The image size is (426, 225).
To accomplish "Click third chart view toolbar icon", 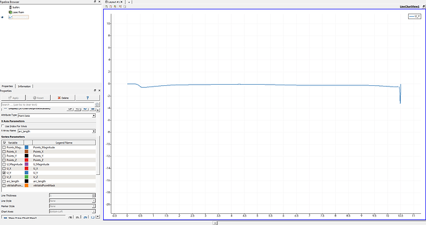I will point(115,6).
